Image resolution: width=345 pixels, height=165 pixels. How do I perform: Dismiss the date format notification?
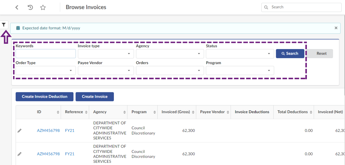[x=336, y=28]
